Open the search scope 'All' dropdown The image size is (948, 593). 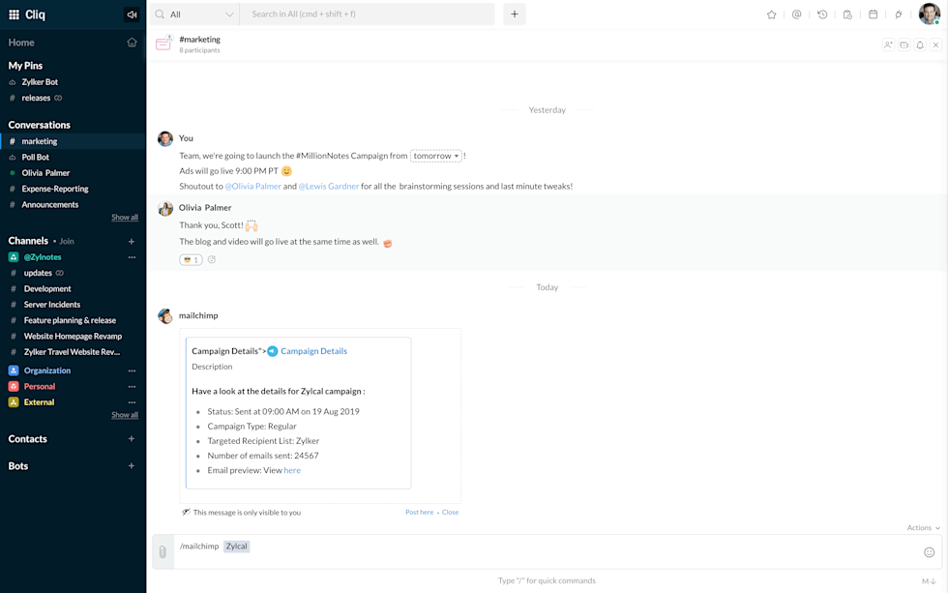[x=194, y=15]
